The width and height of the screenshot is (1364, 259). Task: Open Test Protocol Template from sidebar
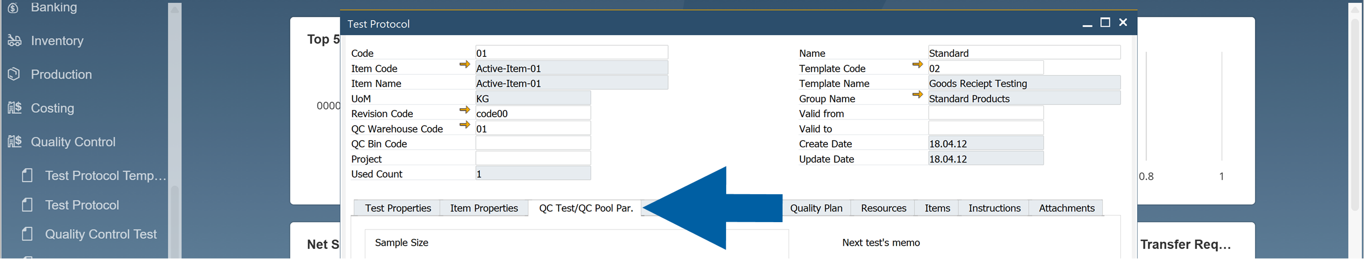point(106,176)
